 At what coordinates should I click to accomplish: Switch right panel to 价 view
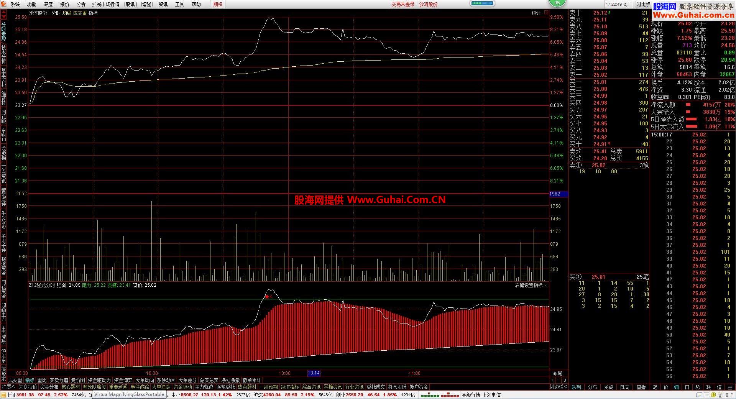(x=665, y=387)
